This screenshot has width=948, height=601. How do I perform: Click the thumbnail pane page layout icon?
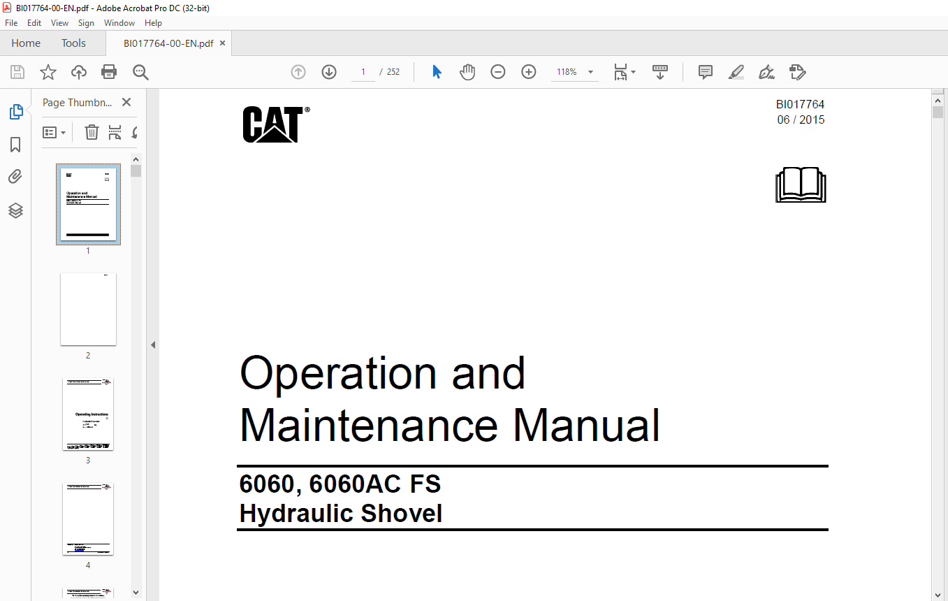(x=115, y=132)
